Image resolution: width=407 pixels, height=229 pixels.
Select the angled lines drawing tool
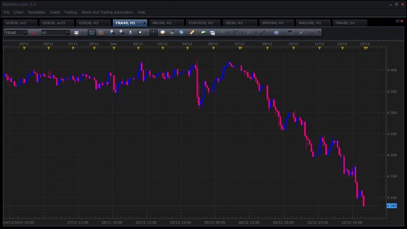tap(249, 33)
